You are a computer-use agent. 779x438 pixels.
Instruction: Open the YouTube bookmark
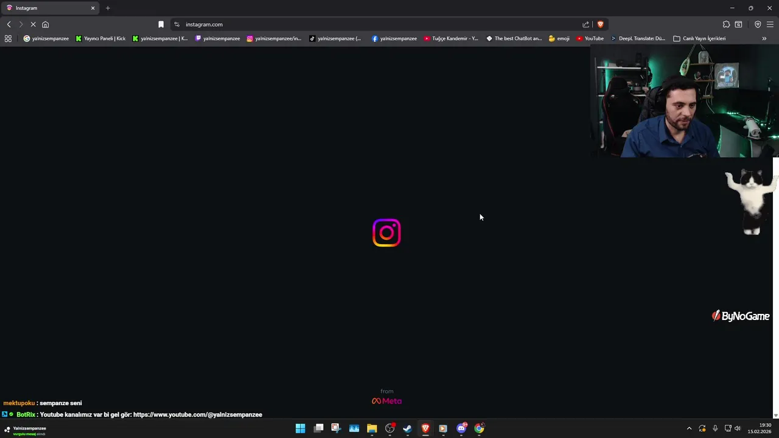pos(590,38)
